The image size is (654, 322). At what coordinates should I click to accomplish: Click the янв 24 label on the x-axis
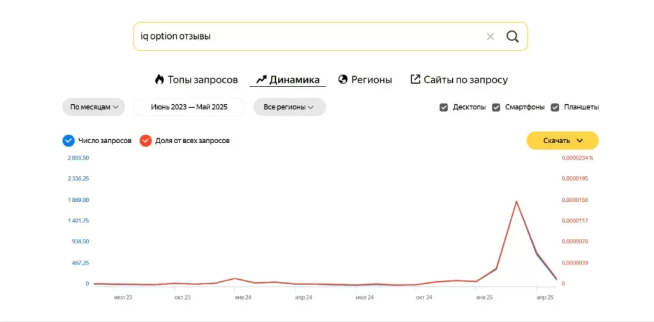[243, 297]
